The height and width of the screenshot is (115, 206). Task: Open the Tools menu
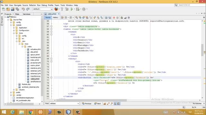coord(63,5)
